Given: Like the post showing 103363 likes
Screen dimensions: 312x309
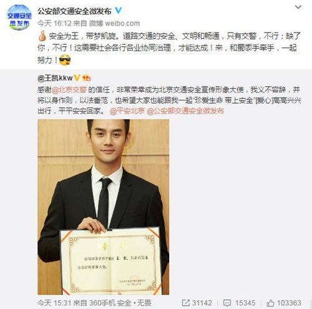Looking at the screenshot, I should [284, 303].
